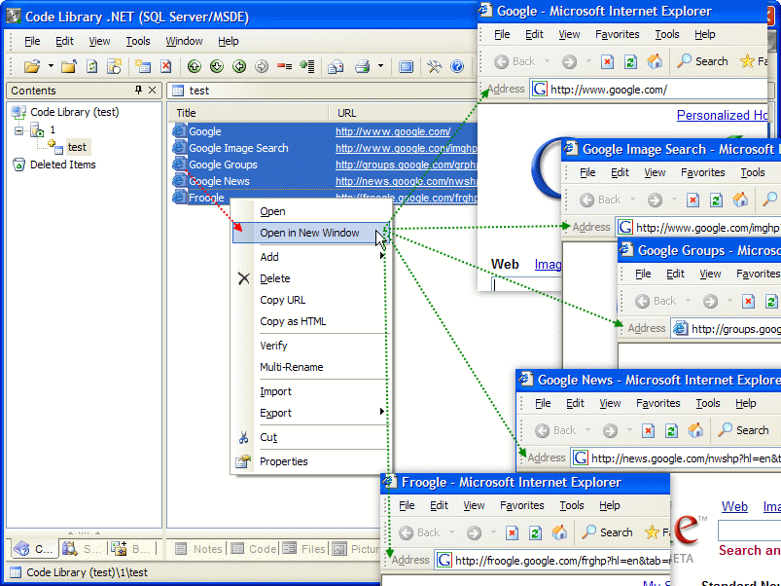
Task: Choose Delete from the context menu
Action: pyautogui.click(x=275, y=279)
